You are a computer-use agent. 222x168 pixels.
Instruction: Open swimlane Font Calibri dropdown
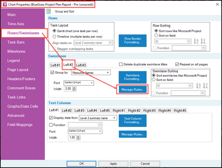click(79, 83)
